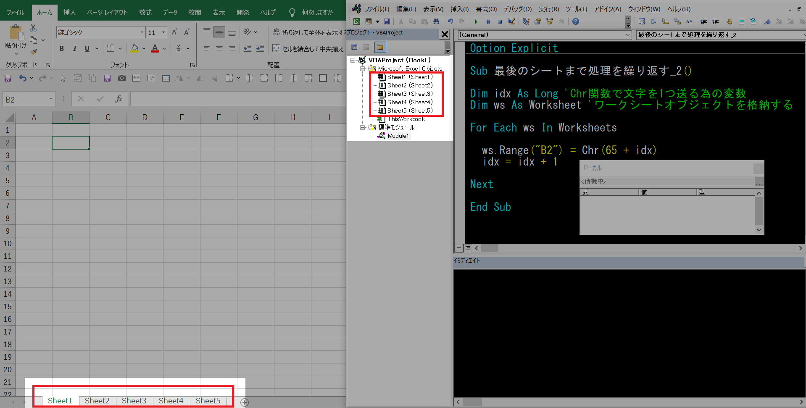Open the Object Browser icon in VBE toolbar
The width and height of the screenshot is (806, 408).
click(551, 21)
